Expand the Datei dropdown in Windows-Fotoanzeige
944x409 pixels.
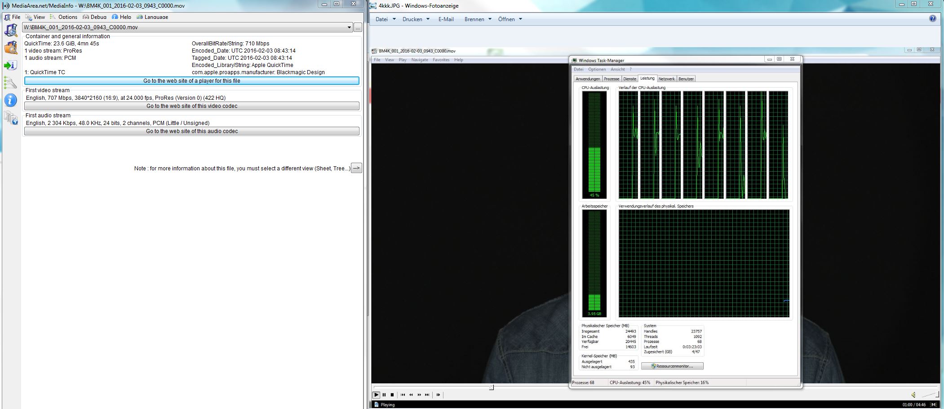(x=394, y=19)
